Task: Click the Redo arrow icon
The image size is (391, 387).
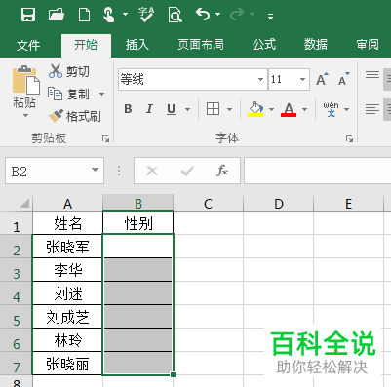Action: tap(237, 14)
